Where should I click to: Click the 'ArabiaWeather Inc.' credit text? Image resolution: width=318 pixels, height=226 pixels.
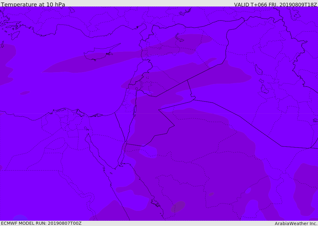(296, 224)
